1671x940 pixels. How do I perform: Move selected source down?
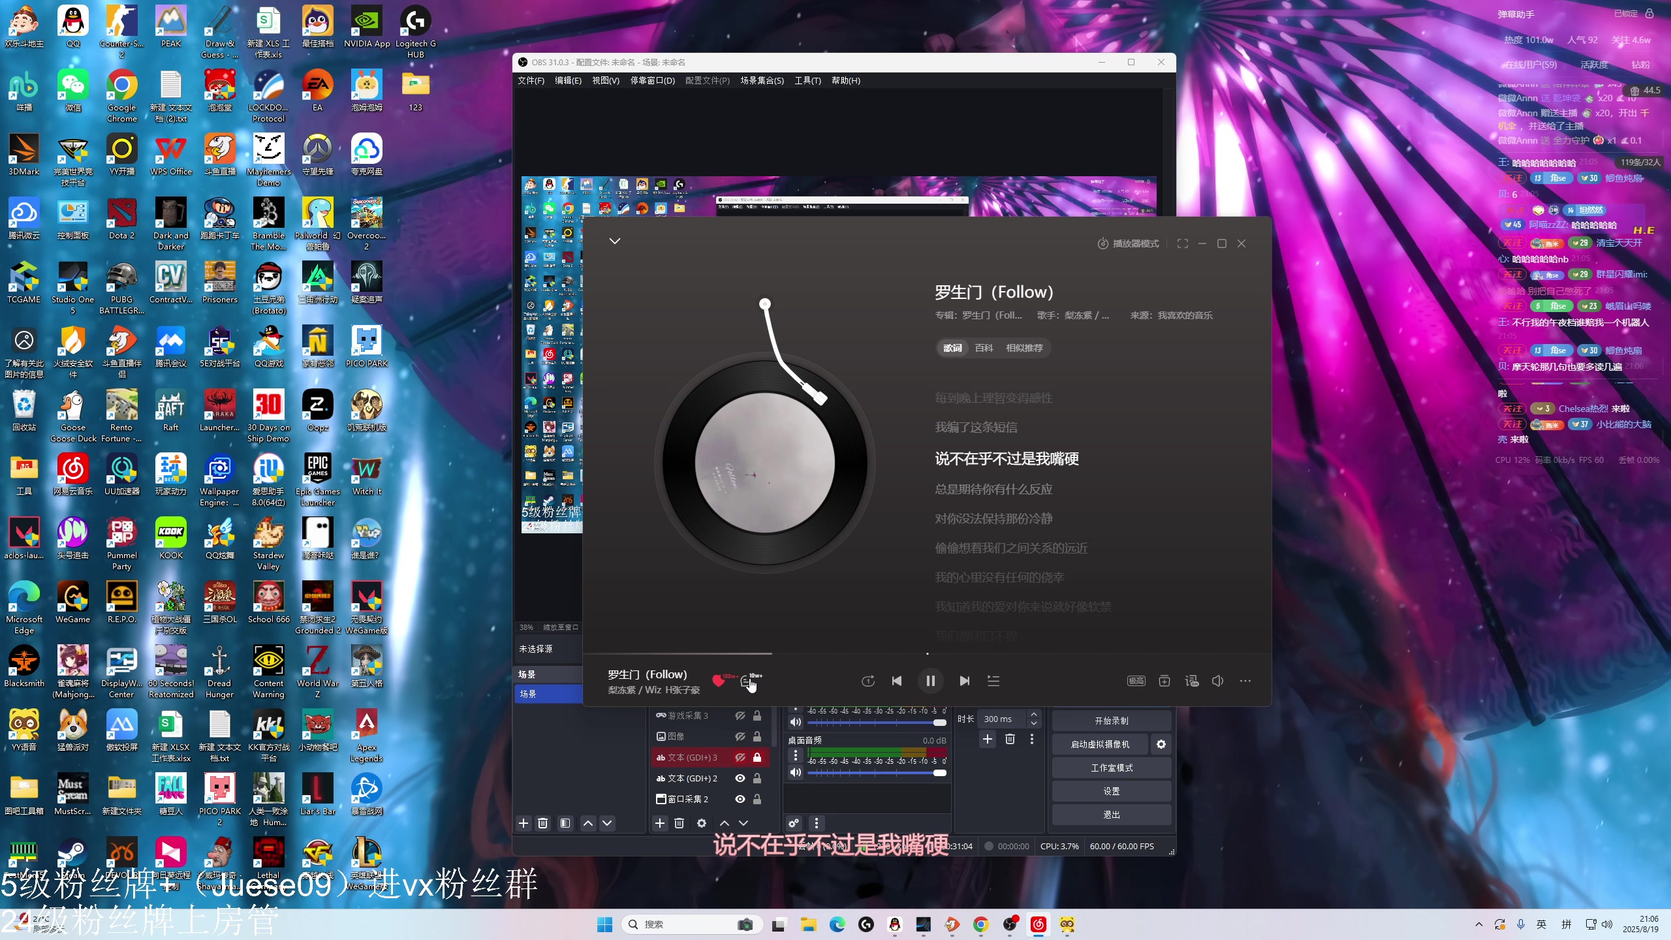tap(743, 823)
